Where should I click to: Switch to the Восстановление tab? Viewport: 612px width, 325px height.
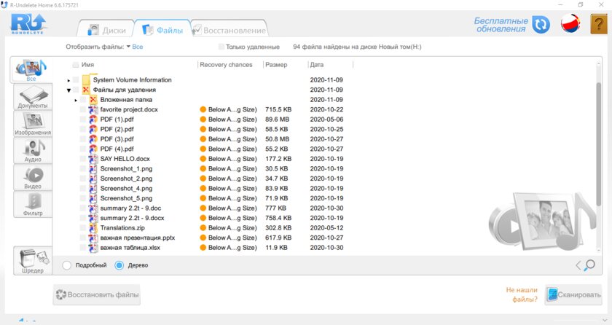229,30
